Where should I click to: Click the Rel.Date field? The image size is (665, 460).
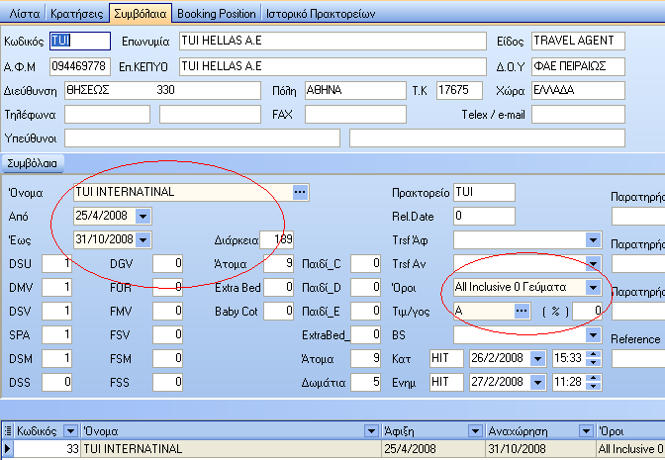484,217
